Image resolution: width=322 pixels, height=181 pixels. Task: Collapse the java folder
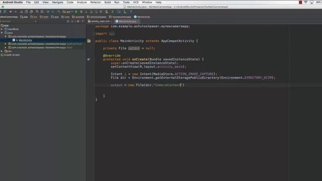point(2,33)
